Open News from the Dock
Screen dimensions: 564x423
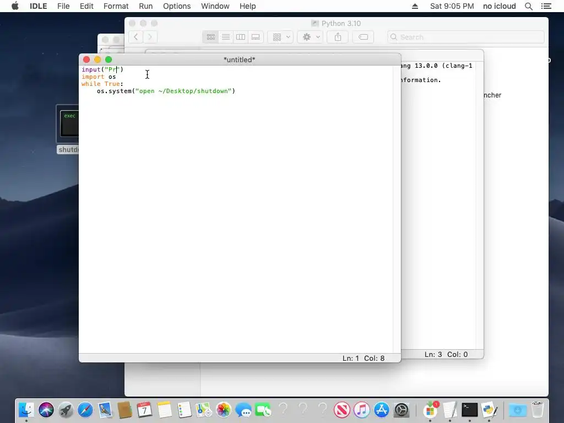341,410
